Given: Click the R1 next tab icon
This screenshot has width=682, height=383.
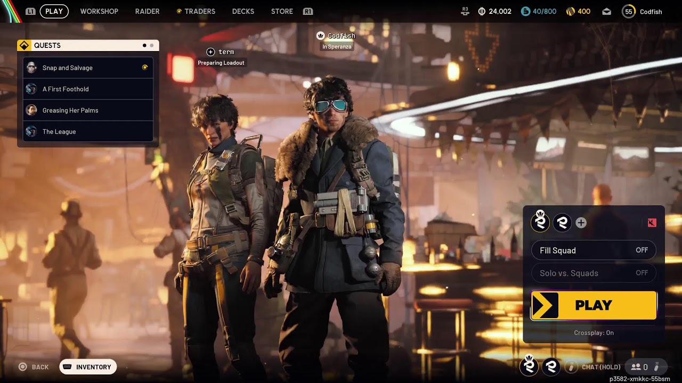Looking at the screenshot, I should pyautogui.click(x=307, y=11).
